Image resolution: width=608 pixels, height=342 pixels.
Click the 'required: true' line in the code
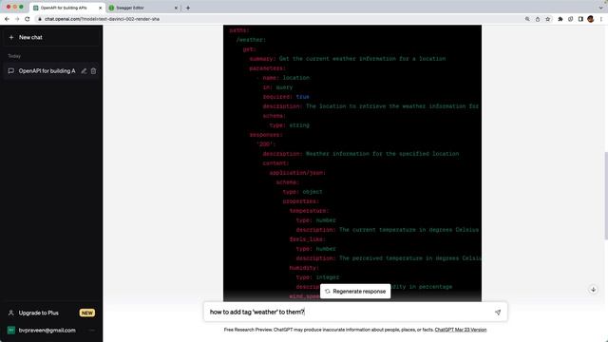(x=286, y=97)
